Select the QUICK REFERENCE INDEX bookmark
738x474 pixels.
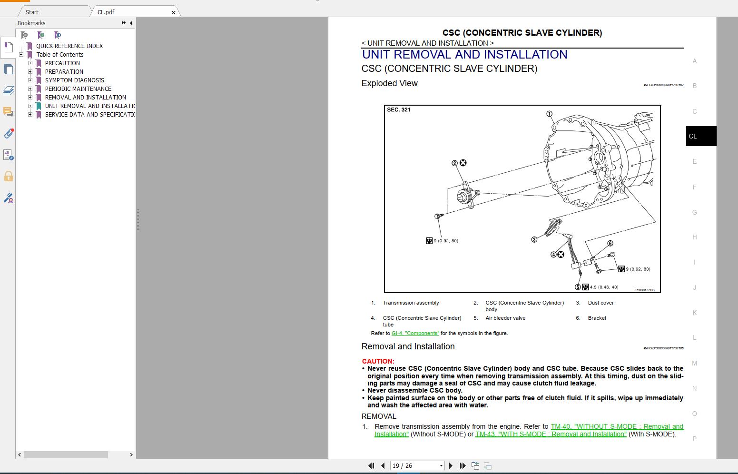(69, 46)
